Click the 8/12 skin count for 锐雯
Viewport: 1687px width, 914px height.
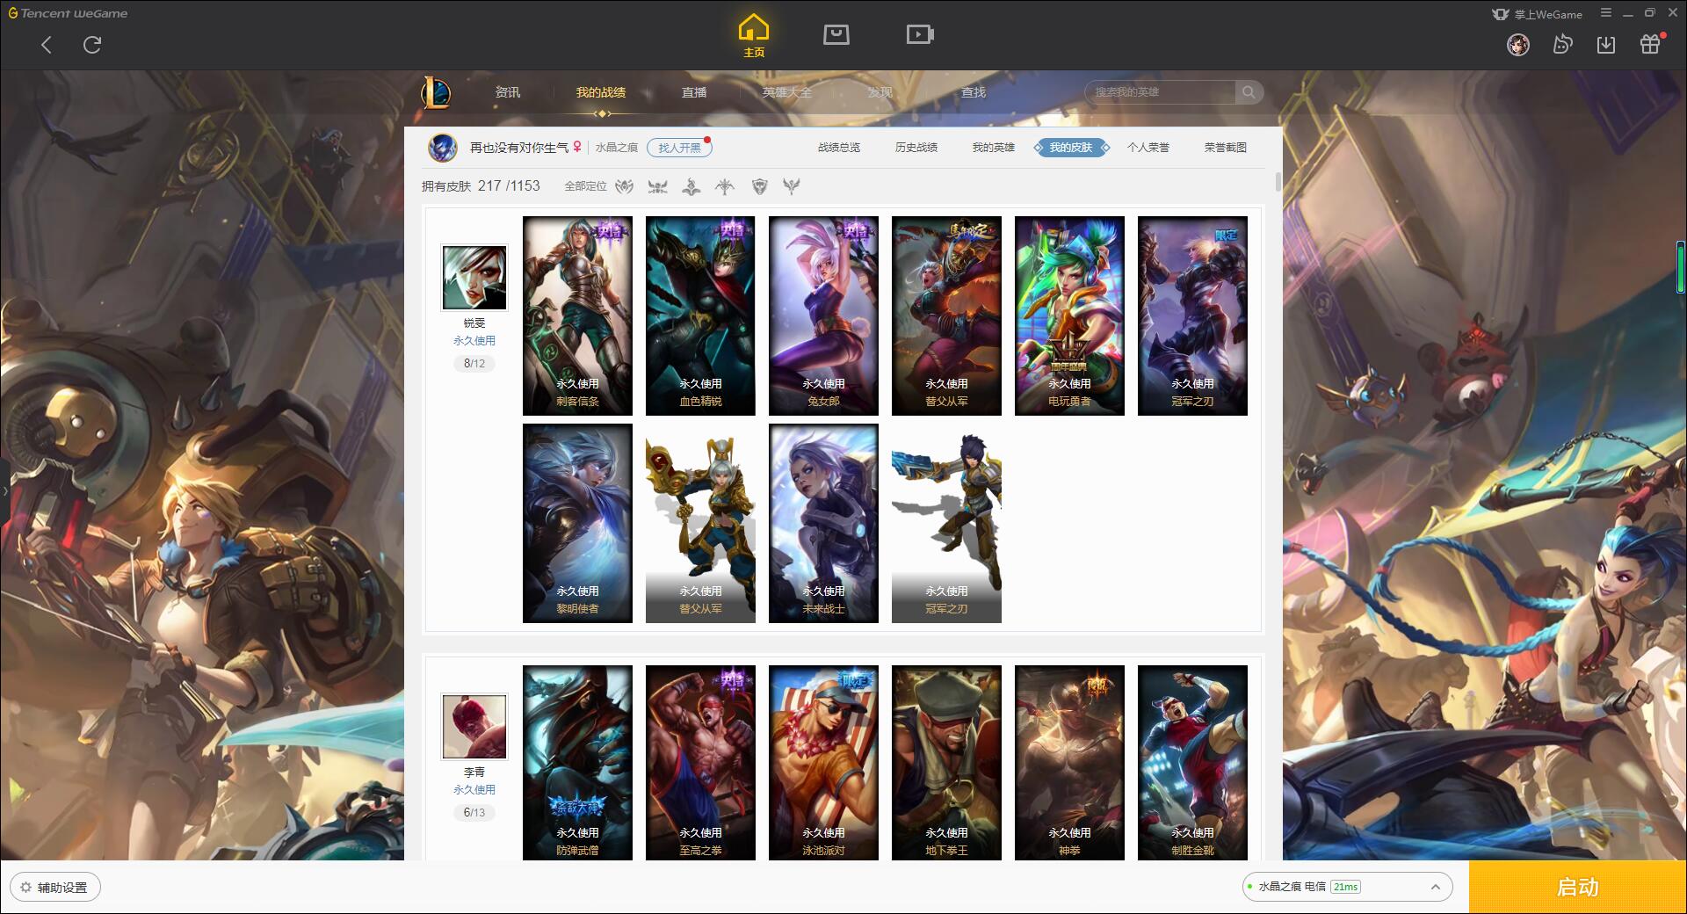point(474,363)
